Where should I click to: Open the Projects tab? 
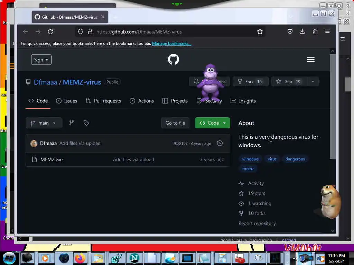pos(175,101)
